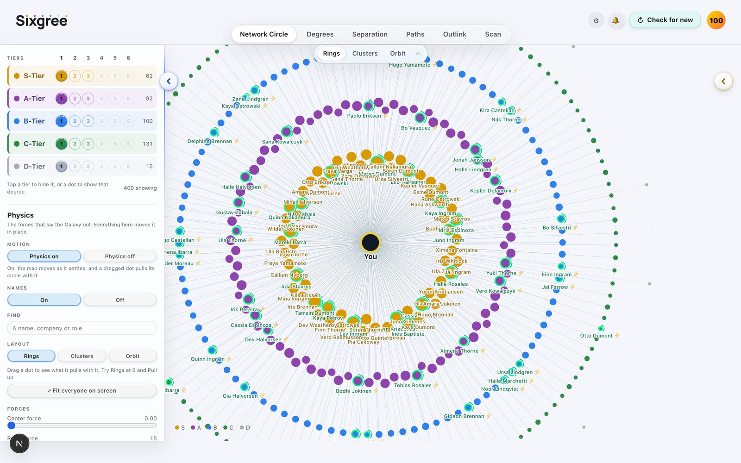Switch to the Separation tab

point(370,34)
